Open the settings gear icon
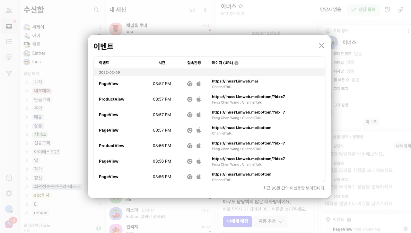This screenshot has height=233, width=411. [9, 193]
